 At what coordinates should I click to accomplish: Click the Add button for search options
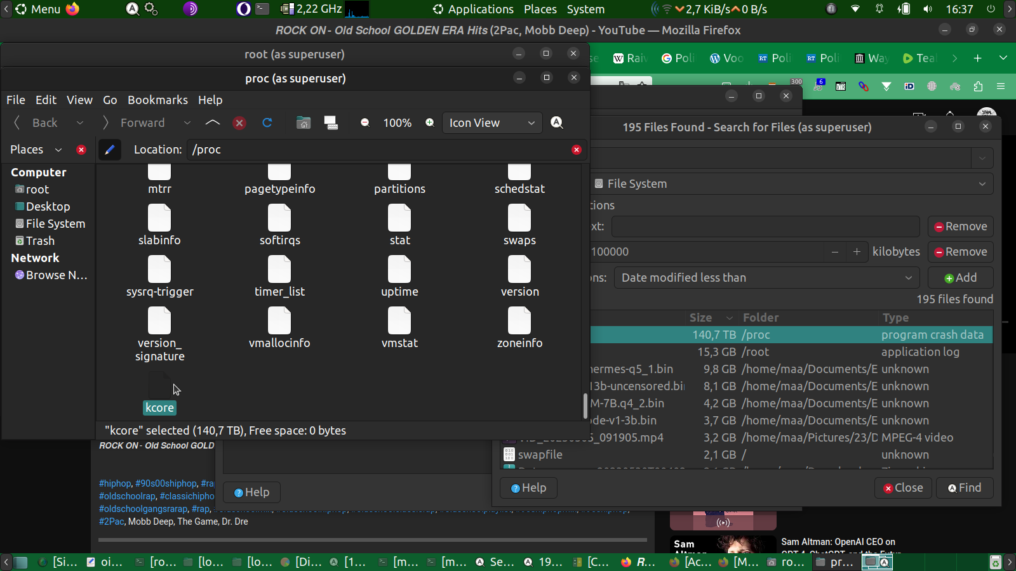coord(960,278)
